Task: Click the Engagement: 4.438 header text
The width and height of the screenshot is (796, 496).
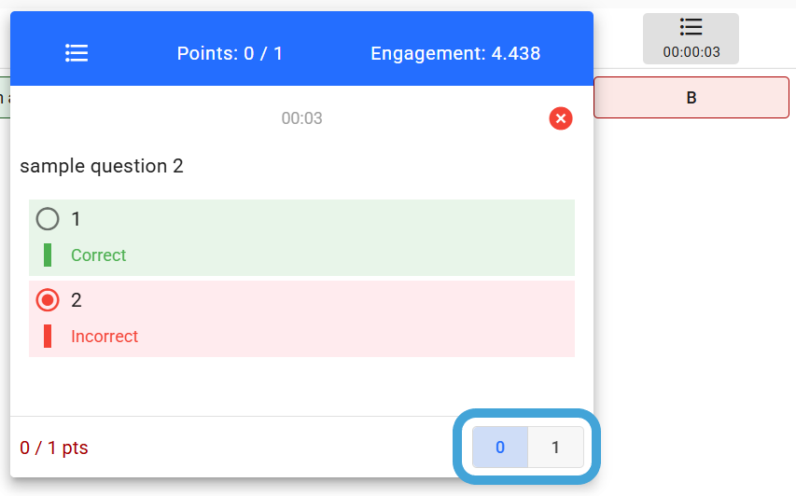Action: (x=455, y=53)
